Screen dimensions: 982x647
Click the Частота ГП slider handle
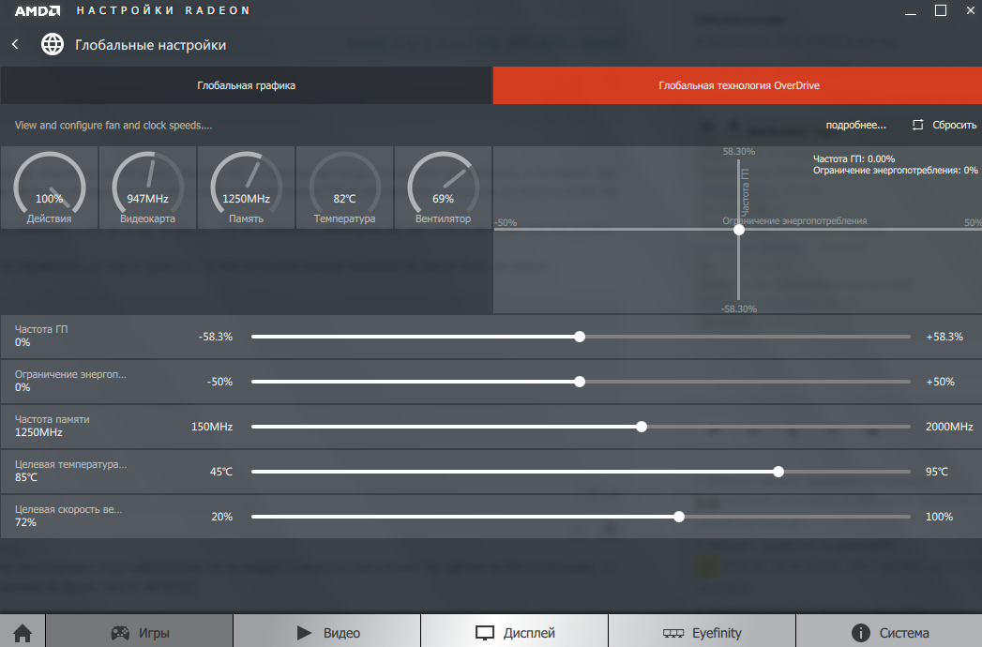tap(580, 337)
